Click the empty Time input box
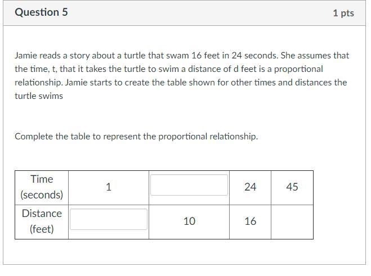 click(189, 185)
